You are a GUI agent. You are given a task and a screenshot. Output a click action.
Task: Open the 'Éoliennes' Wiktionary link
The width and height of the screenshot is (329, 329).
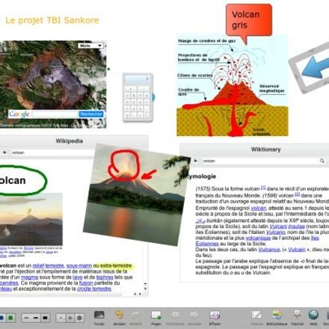[x=207, y=244]
